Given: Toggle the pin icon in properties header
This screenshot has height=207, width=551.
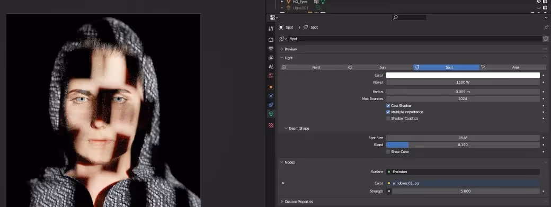Looking at the screenshot, I should click(546, 28).
